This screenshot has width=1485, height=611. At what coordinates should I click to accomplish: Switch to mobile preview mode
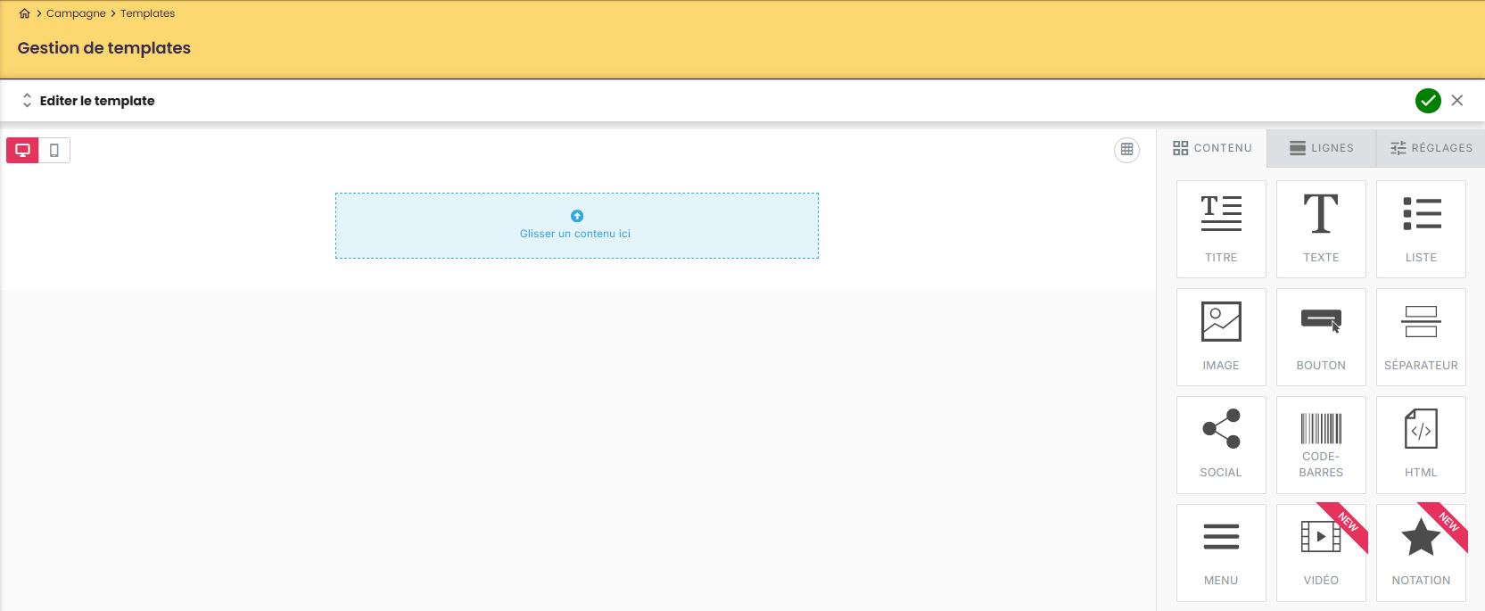54,150
